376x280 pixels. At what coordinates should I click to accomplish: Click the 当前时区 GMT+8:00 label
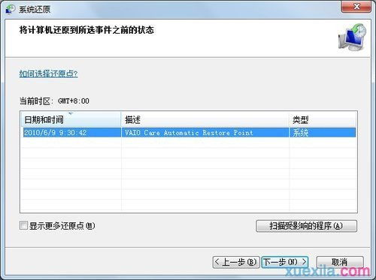(54, 101)
